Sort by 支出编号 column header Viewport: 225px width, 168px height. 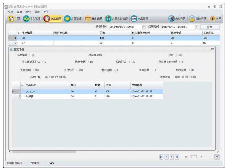click(37, 33)
